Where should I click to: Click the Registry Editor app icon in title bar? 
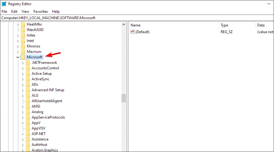click(x=4, y=4)
